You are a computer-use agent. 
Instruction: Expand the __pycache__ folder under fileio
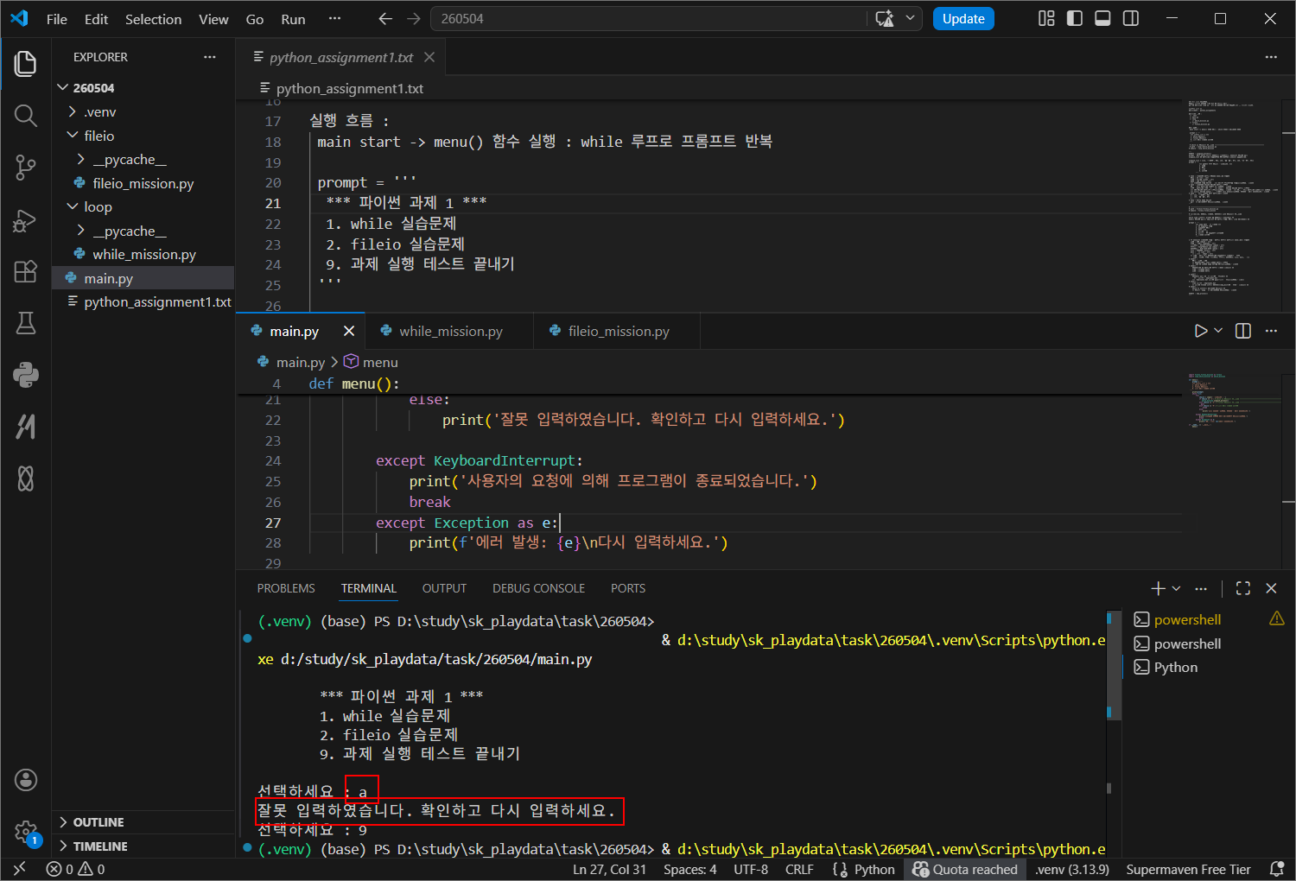pyautogui.click(x=81, y=160)
